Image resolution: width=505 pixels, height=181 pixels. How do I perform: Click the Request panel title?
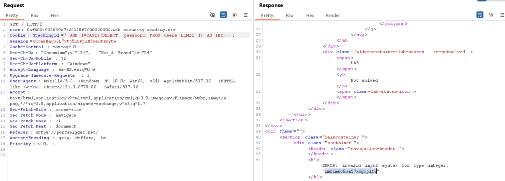pos(14,5)
